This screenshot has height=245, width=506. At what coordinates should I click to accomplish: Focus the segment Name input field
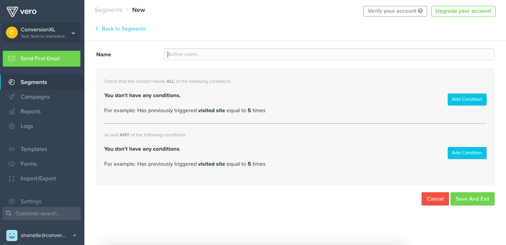(329, 54)
